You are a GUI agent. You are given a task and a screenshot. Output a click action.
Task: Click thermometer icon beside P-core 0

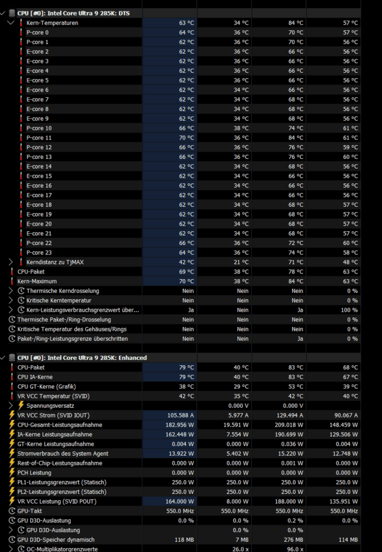point(20,32)
